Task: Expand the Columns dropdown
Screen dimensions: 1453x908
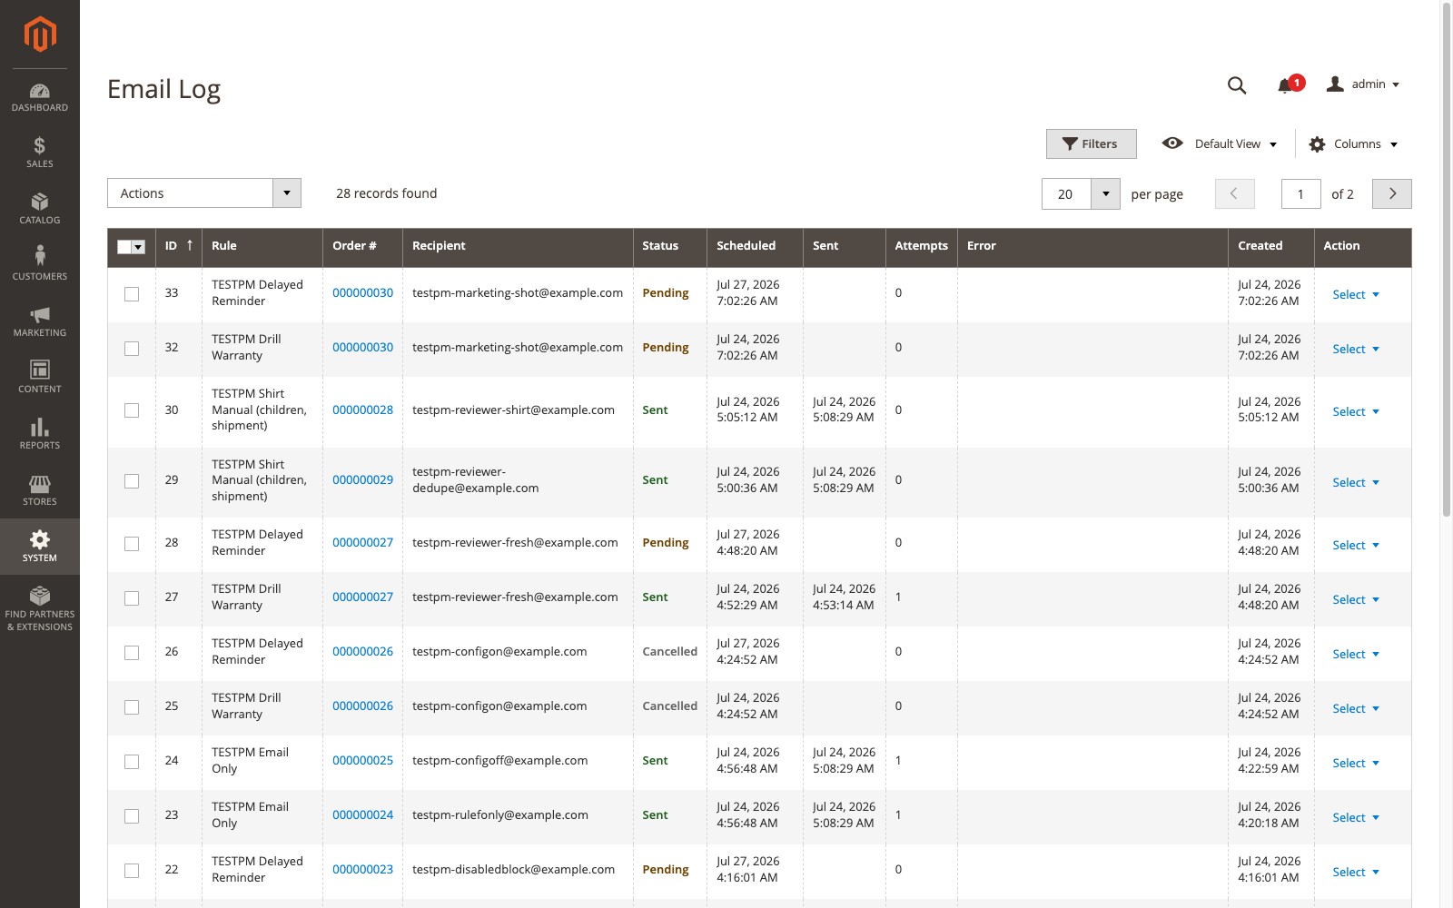Action: point(1353,144)
